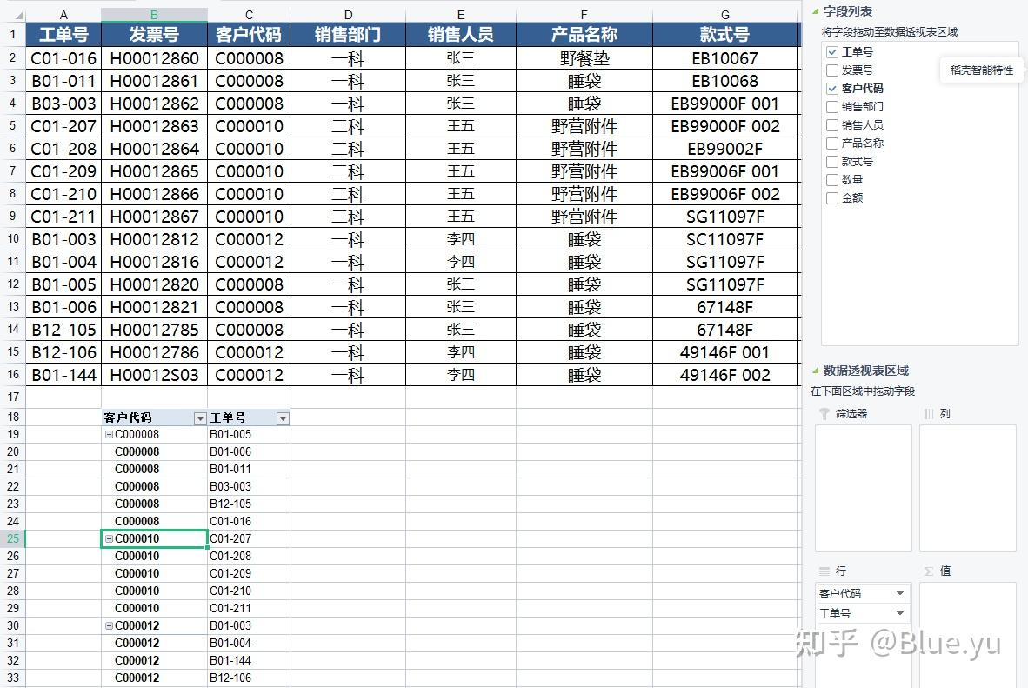Click the 稻壳智能特性 button

pos(981,70)
